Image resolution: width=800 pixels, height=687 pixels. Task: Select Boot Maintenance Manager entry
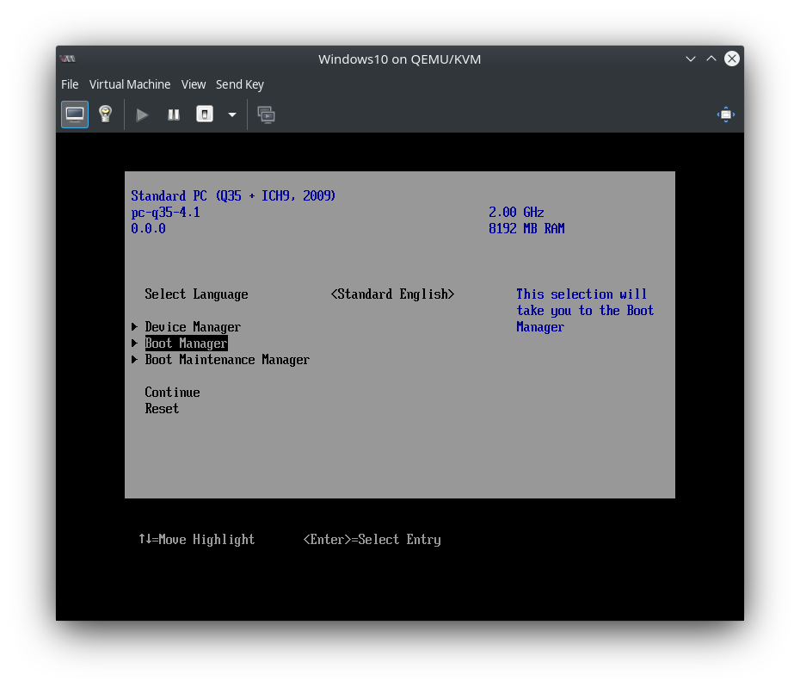[227, 360]
